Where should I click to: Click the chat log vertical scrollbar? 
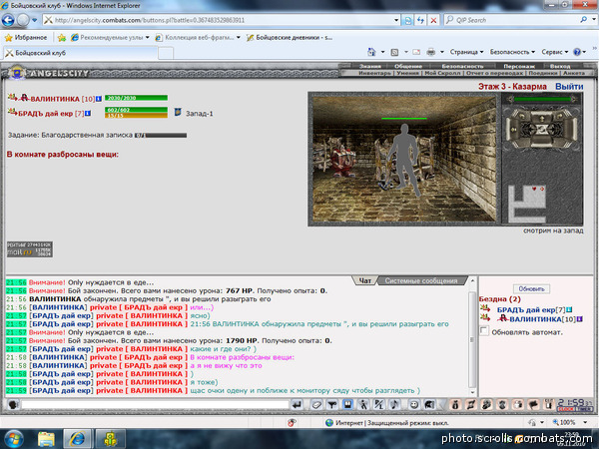tap(472, 336)
